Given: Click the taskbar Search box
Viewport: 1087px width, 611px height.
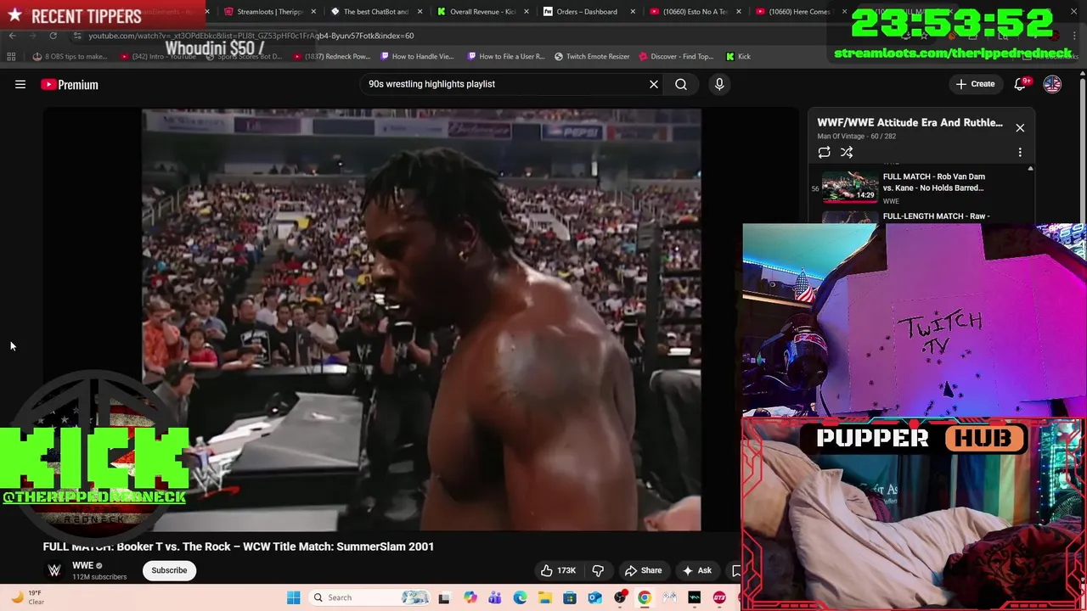Looking at the screenshot, I should (369, 597).
